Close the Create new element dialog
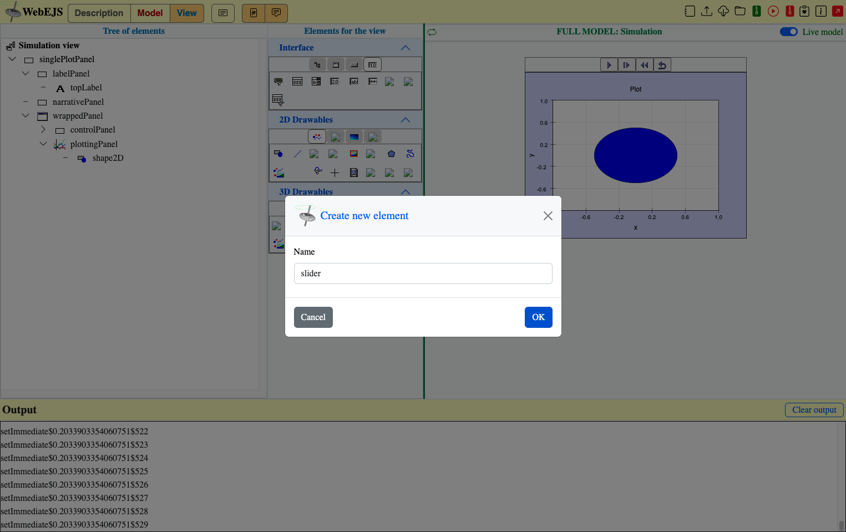 click(548, 216)
